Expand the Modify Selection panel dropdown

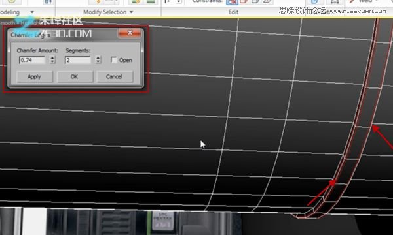[x=132, y=12]
